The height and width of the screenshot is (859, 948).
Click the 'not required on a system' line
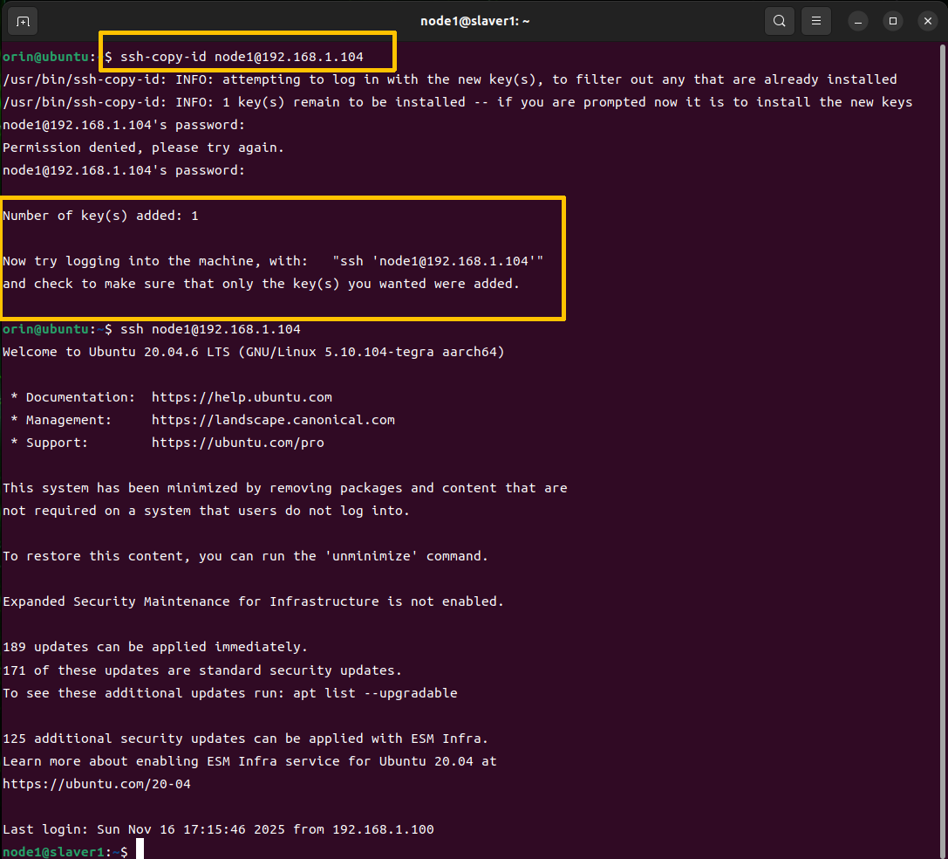point(206,511)
